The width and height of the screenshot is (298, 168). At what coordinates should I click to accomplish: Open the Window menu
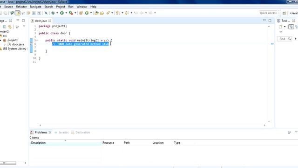[x=82, y=7]
